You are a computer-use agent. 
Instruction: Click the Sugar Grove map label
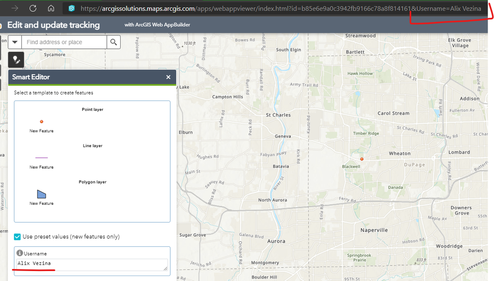192,235
